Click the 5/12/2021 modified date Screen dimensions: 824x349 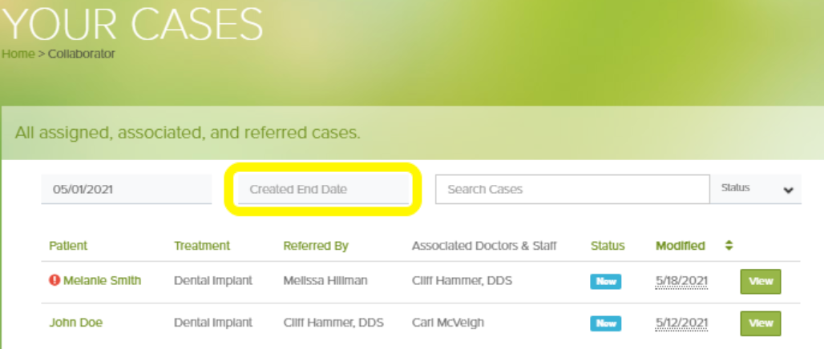(x=681, y=323)
